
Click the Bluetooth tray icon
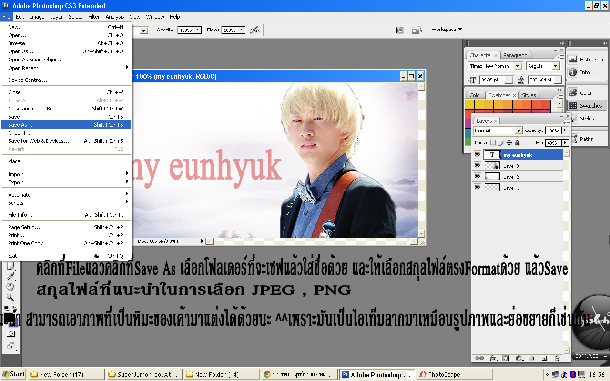coord(572,374)
